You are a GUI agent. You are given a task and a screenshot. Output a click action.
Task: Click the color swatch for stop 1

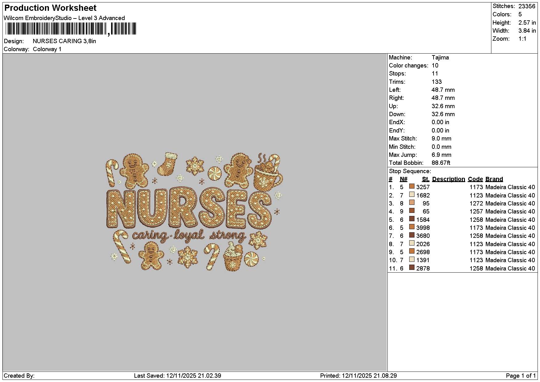412,186
